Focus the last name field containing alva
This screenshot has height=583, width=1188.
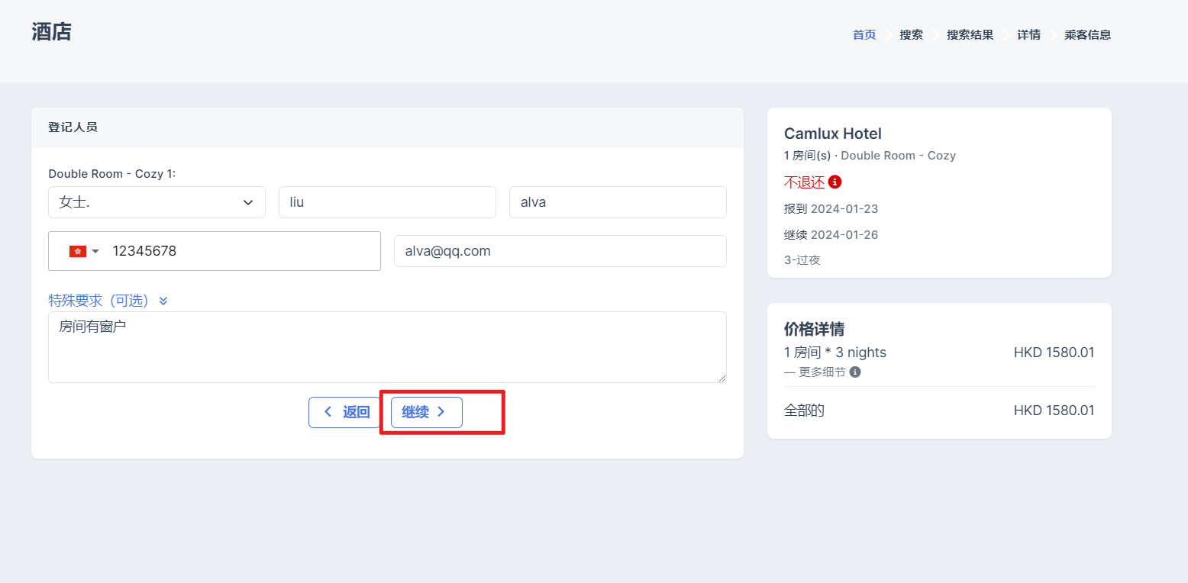tap(618, 202)
